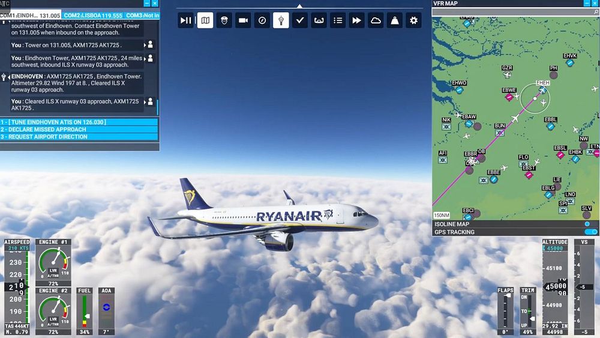Open the Flight Assistant pilot-cap icon
Screen dimensions: 600x338
click(224, 20)
